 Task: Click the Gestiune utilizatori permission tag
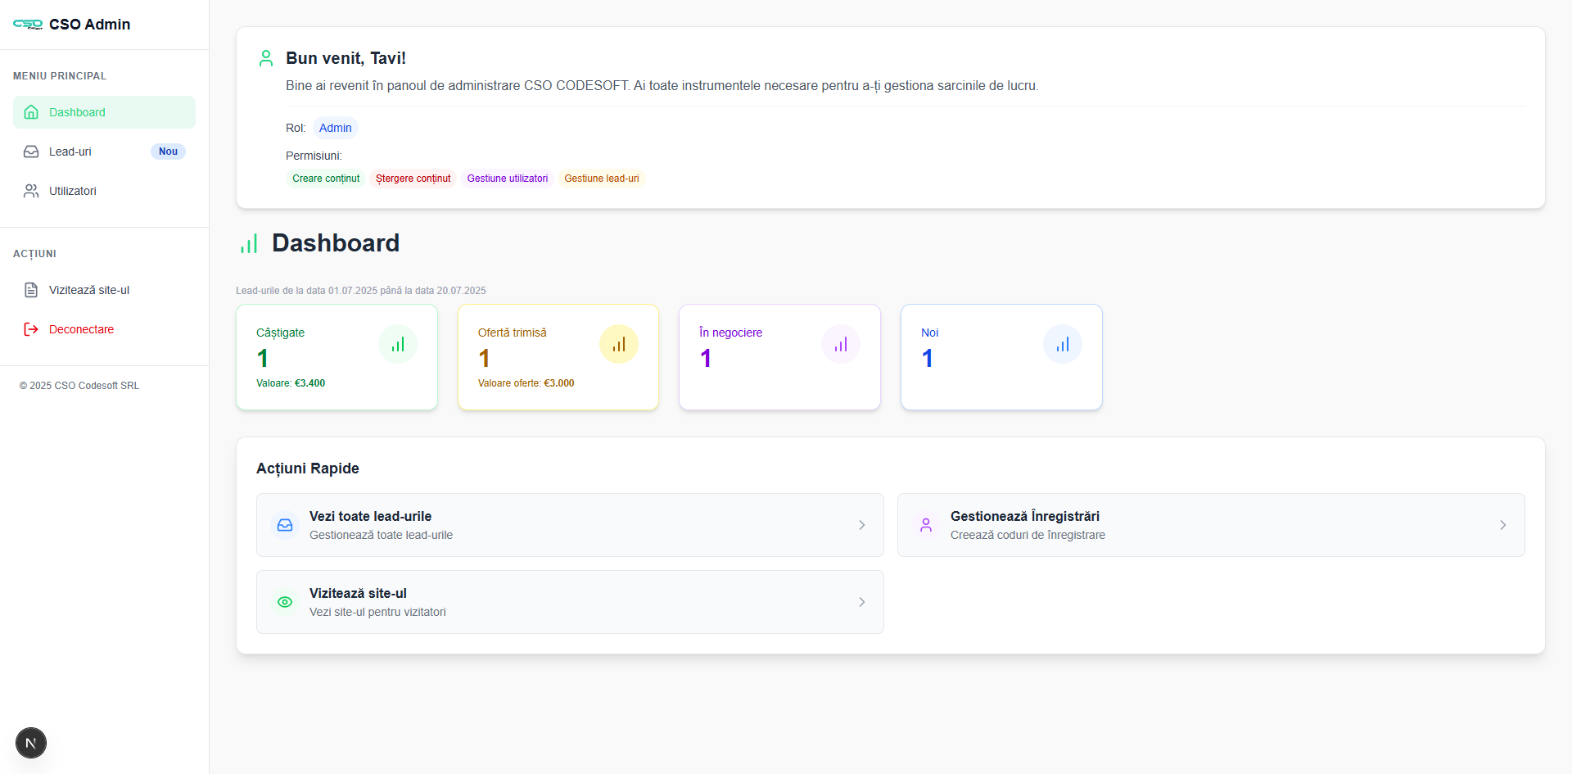click(x=508, y=179)
